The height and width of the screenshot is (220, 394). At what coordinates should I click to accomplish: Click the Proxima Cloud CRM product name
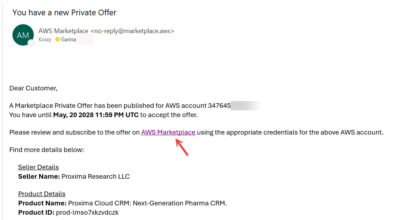[147, 203]
